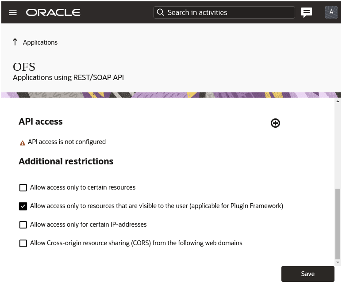This screenshot has width=342, height=285.
Task: Enable Allow access only for certain IP-addresses
Action: 23,224
